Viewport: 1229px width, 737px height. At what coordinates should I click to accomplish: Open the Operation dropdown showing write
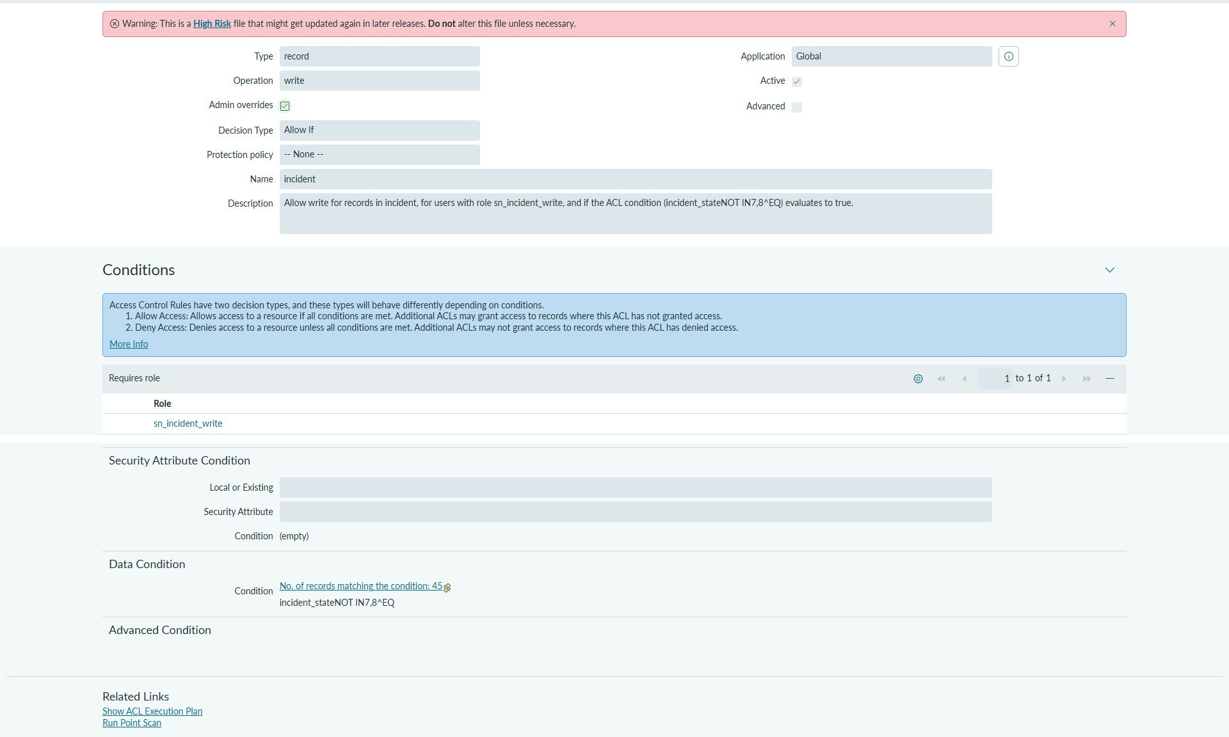point(380,81)
